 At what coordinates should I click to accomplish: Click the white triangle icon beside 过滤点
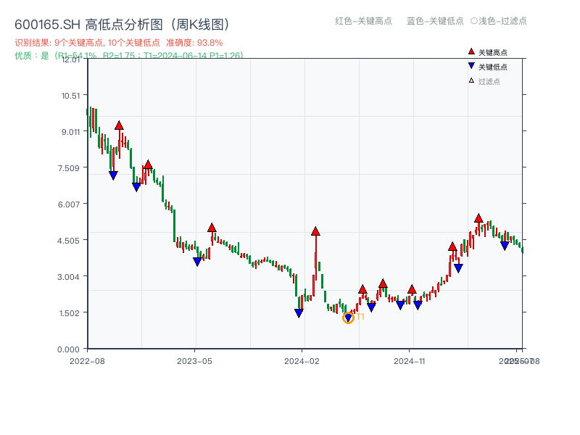pyautogui.click(x=471, y=81)
